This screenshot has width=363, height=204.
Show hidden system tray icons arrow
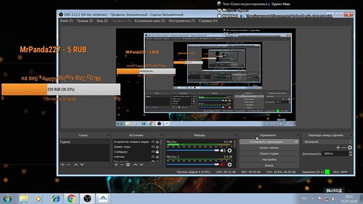[313, 199]
